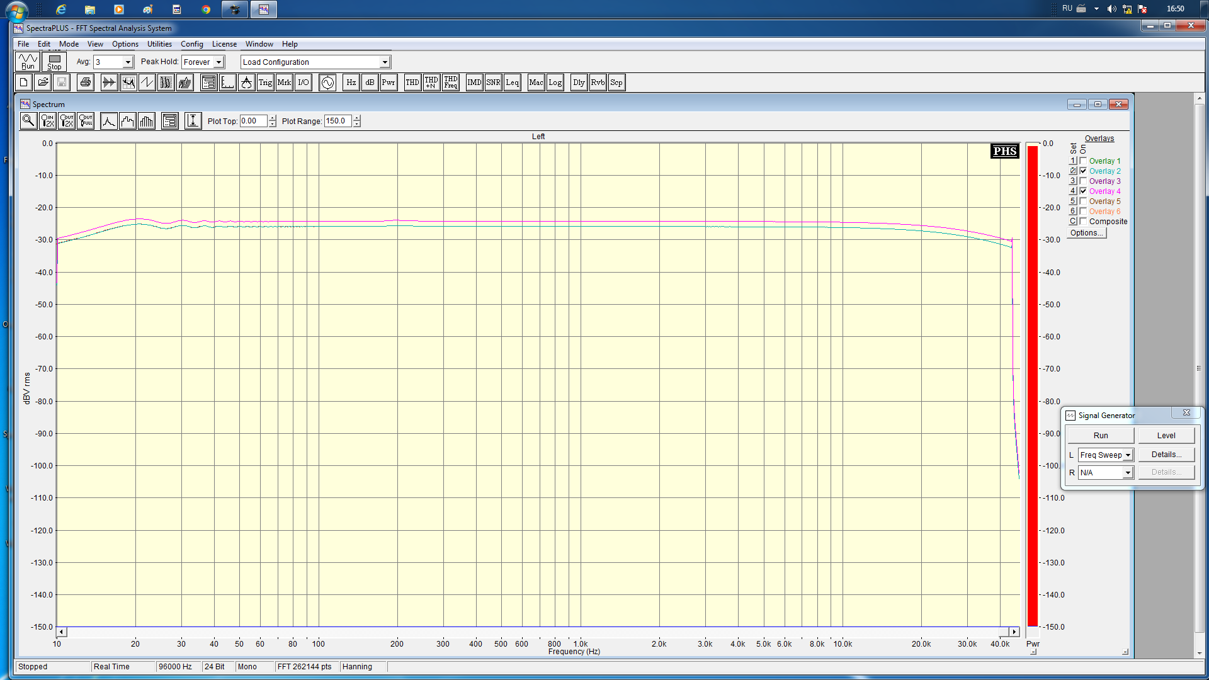Click the Internet Explorer taskbar icon
The image size is (1209, 680).
[61, 9]
